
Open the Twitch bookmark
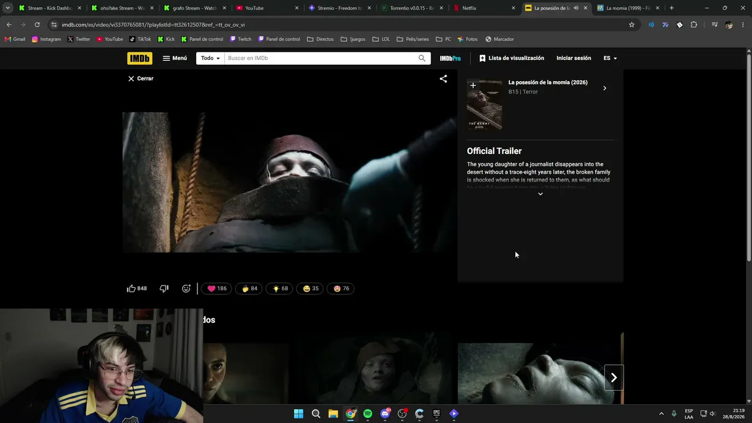(x=241, y=39)
